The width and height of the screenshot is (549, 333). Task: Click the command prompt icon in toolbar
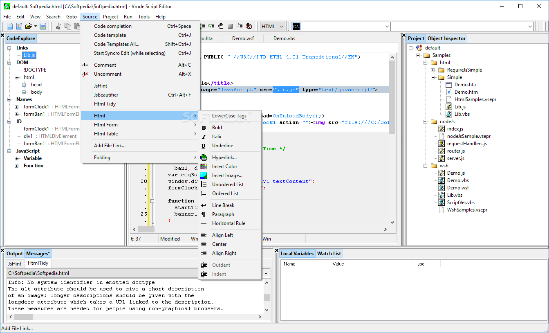click(x=296, y=26)
